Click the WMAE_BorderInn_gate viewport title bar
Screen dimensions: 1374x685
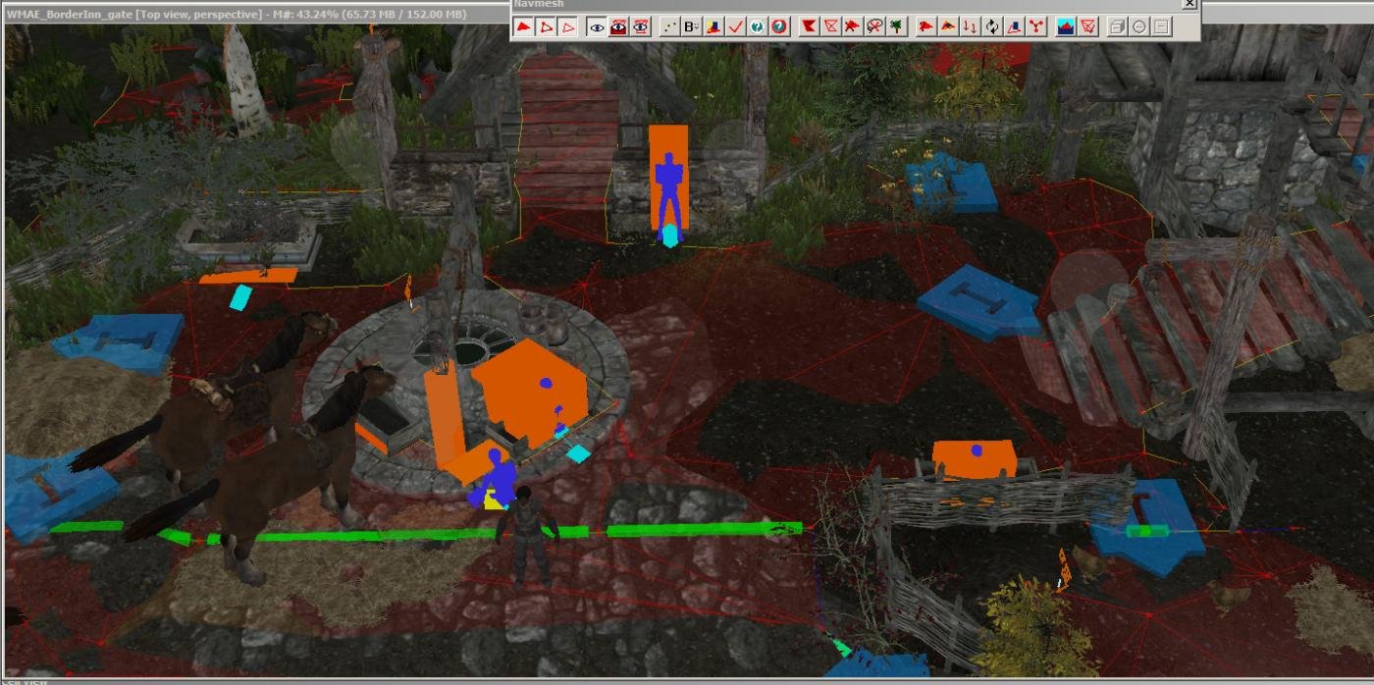255,16
